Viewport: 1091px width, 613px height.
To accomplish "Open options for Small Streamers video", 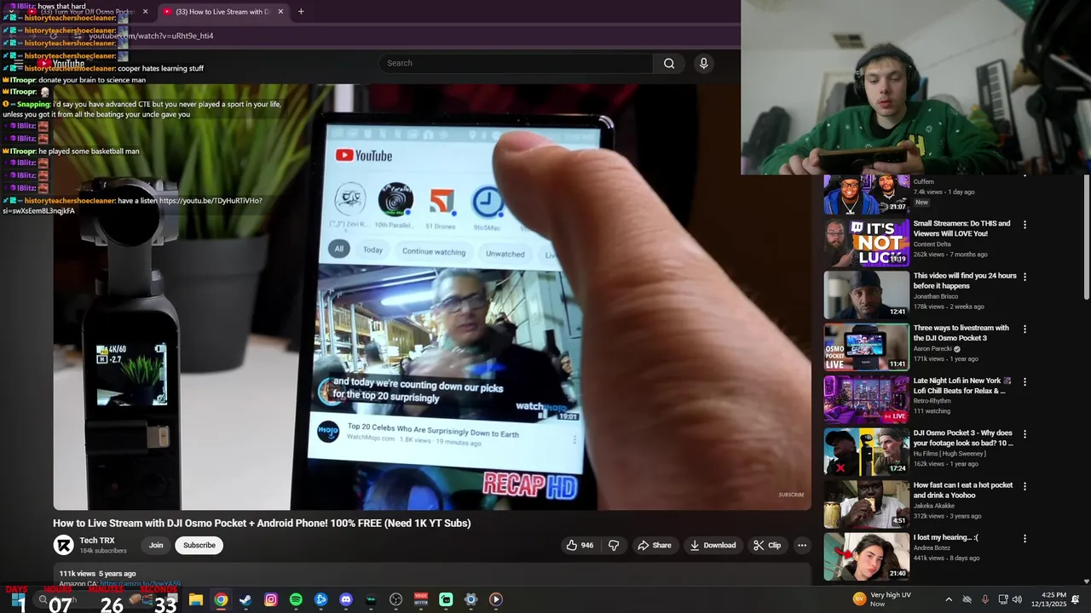I will (x=1025, y=225).
